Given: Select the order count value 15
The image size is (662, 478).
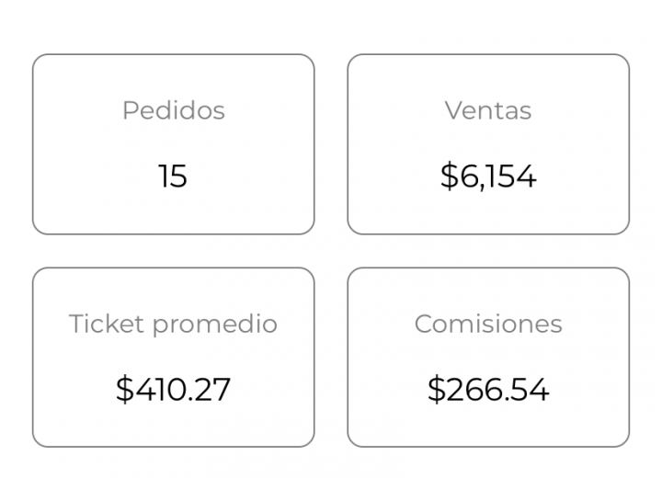Looking at the screenshot, I should click(x=173, y=176).
